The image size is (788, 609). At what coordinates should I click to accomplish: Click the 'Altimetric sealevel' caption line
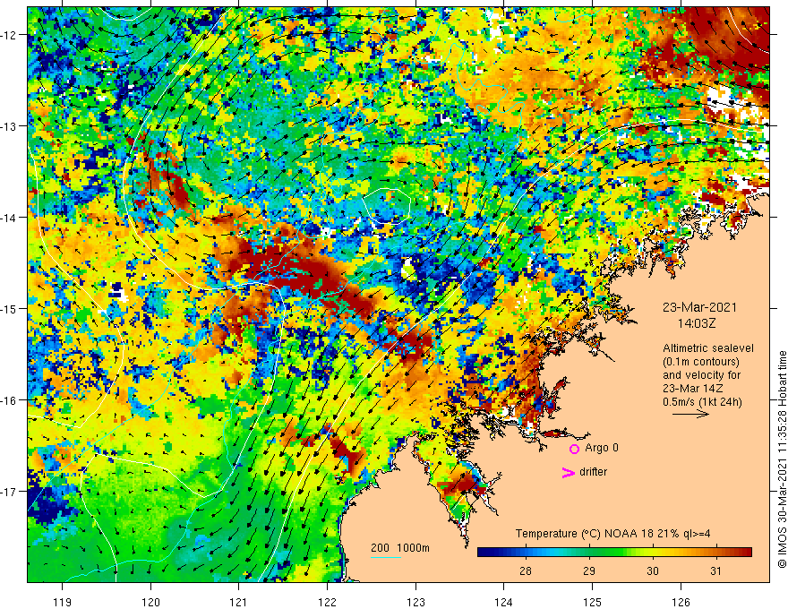tap(708, 348)
